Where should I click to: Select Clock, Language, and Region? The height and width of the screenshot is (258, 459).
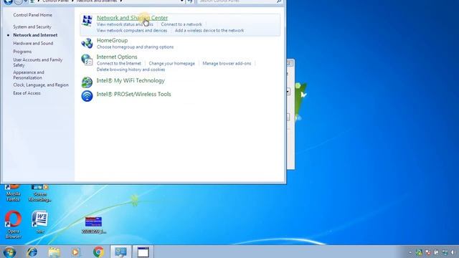(x=41, y=85)
